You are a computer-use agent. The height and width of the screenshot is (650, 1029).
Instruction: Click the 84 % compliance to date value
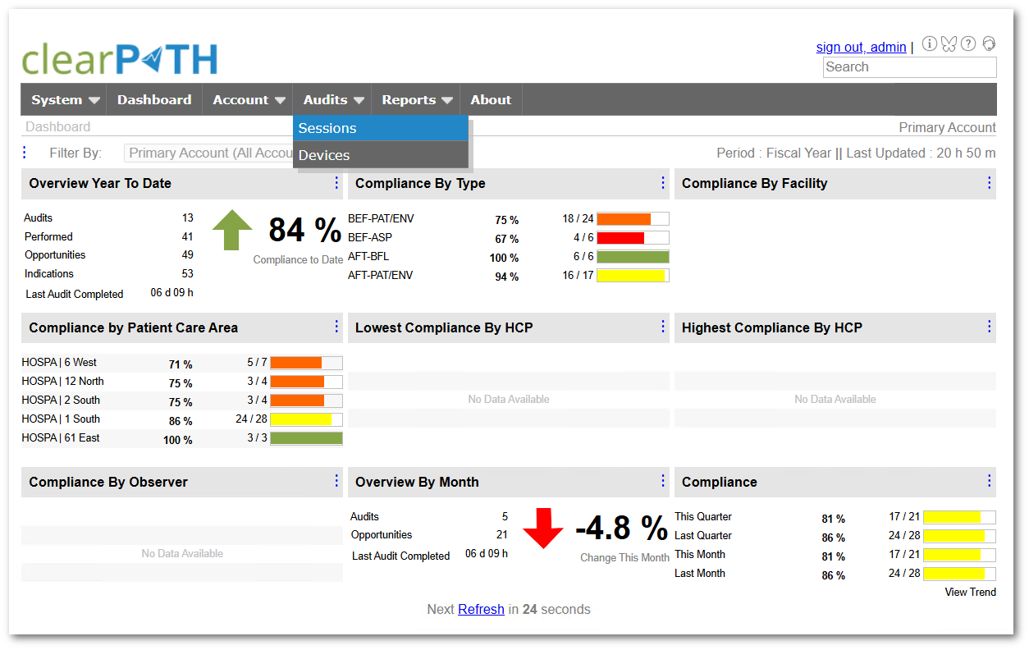pyautogui.click(x=305, y=231)
